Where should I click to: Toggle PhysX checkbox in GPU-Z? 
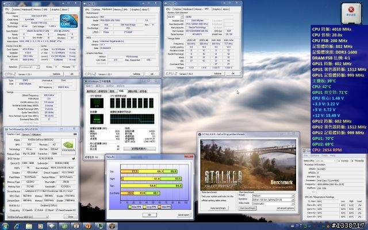click(46, 210)
